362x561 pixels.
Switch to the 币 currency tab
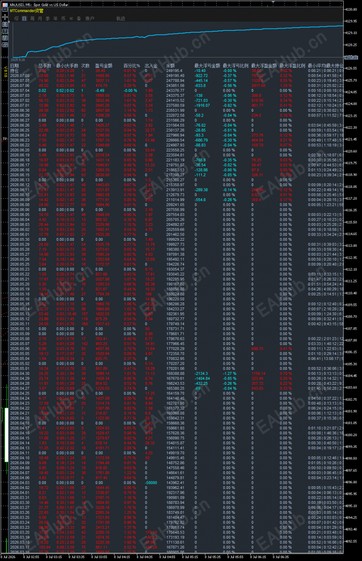tap(63, 18)
